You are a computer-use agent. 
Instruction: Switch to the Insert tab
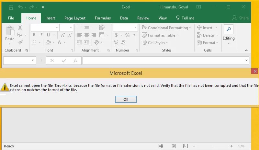[x=50, y=18]
